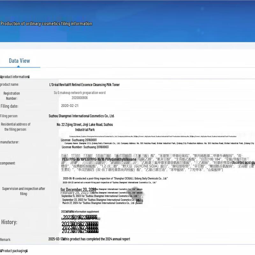Click the page title about cosmetics filing information
This screenshot has height=255, width=255.
pyautogui.click(x=46, y=24)
